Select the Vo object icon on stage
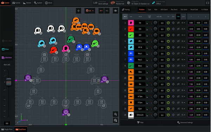The width and height of the screenshot is (211, 132). 66,48
